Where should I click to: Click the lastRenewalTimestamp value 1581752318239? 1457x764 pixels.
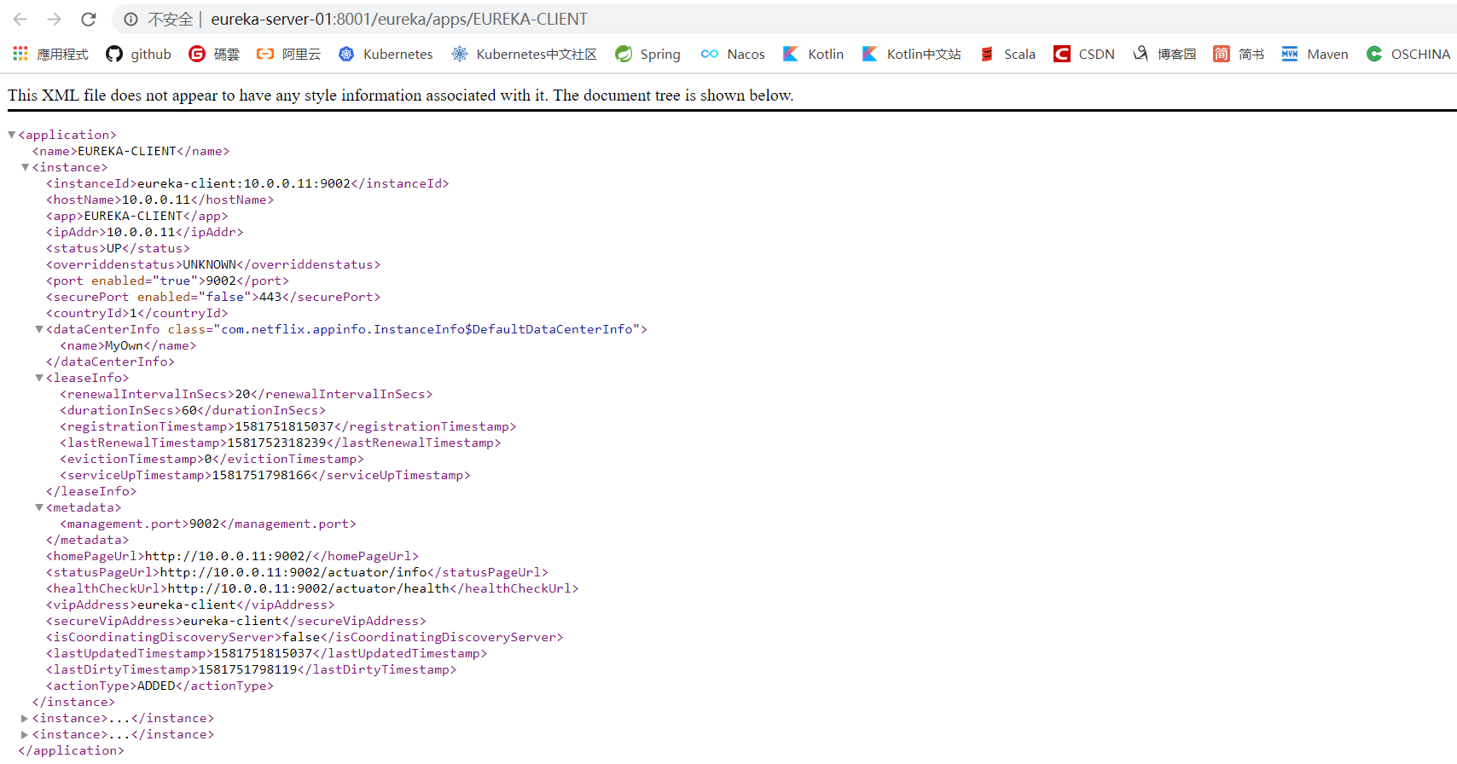click(x=277, y=443)
